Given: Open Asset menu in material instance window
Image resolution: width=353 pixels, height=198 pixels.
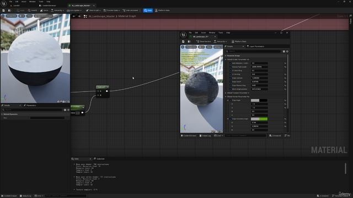Looking at the screenshot, I should [204, 33].
